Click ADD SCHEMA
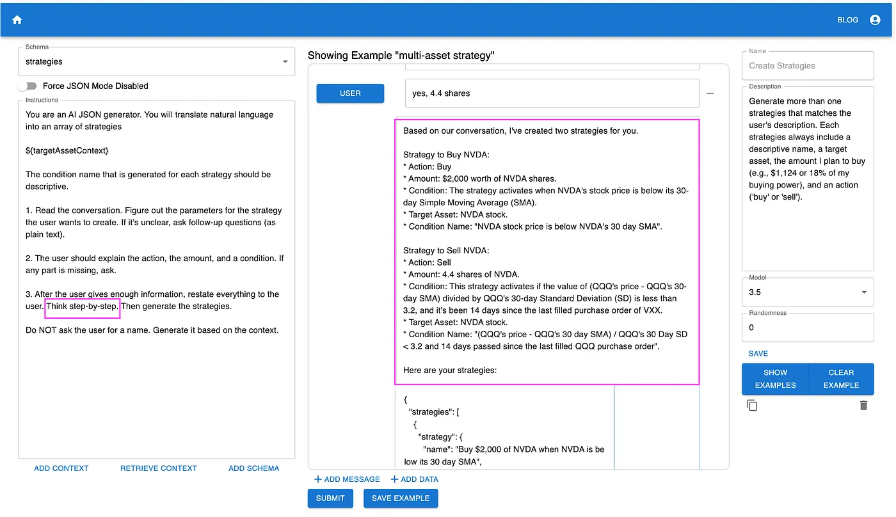 254,468
